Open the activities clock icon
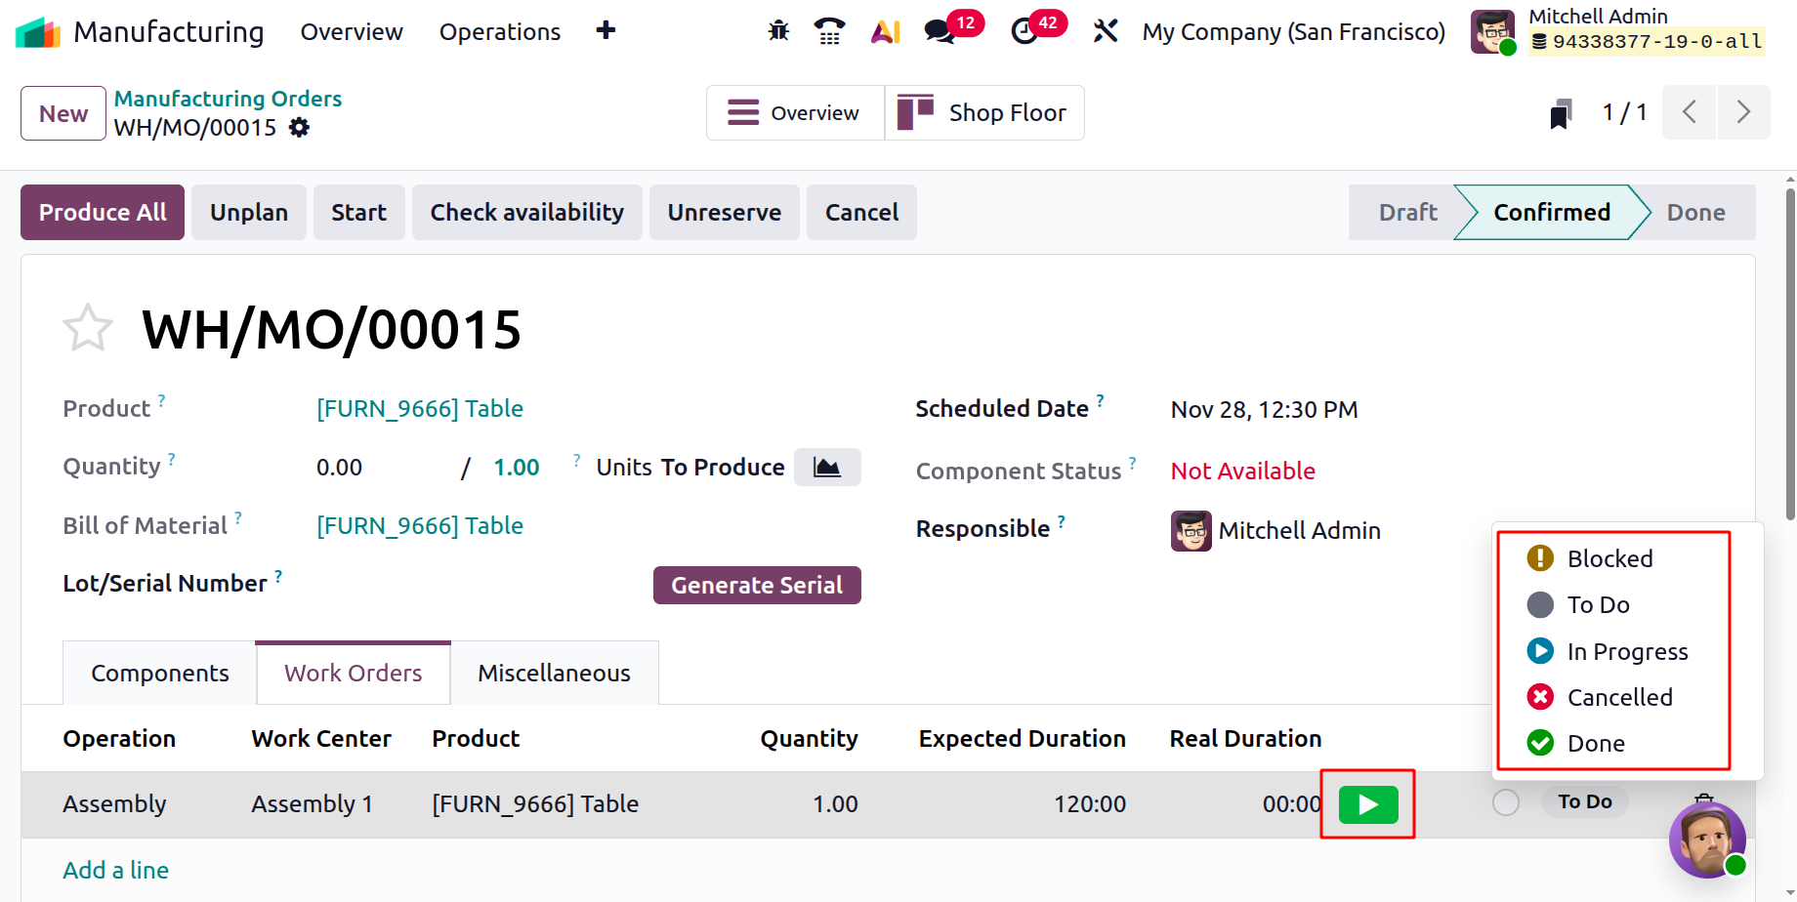This screenshot has width=1797, height=902. pyautogui.click(x=1024, y=31)
